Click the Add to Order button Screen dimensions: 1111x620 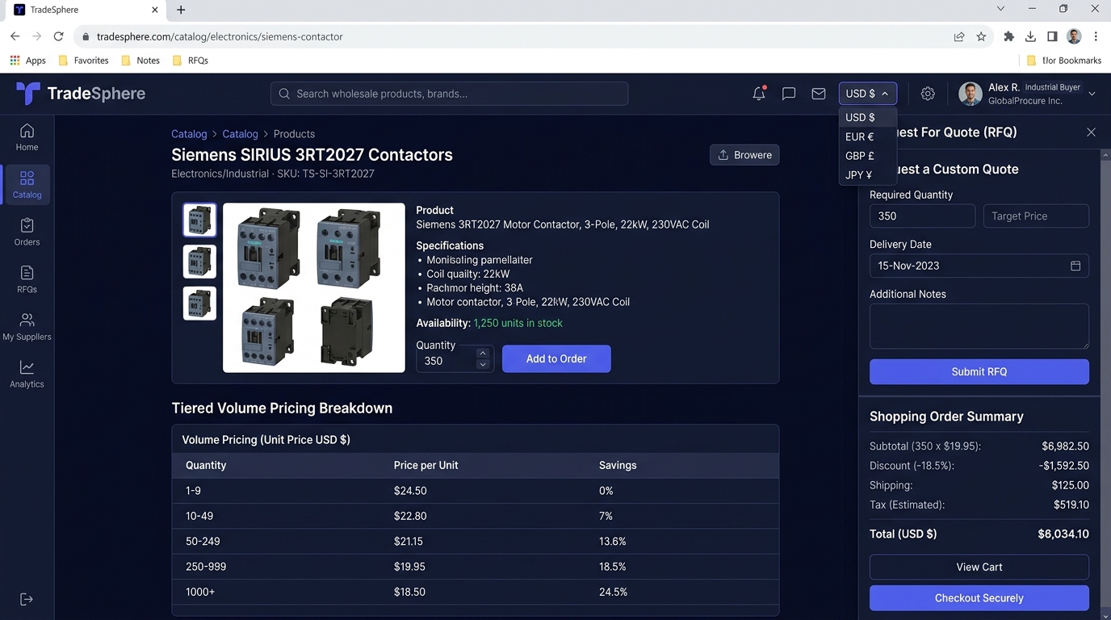pos(556,358)
